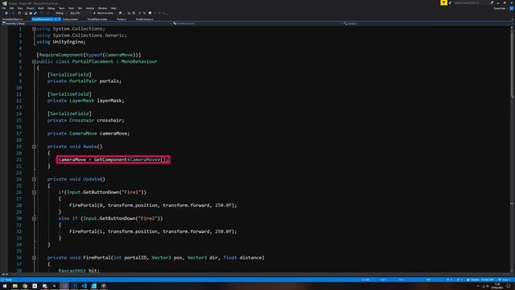Open the Debug menu
515x290 pixels.
click(x=51, y=8)
